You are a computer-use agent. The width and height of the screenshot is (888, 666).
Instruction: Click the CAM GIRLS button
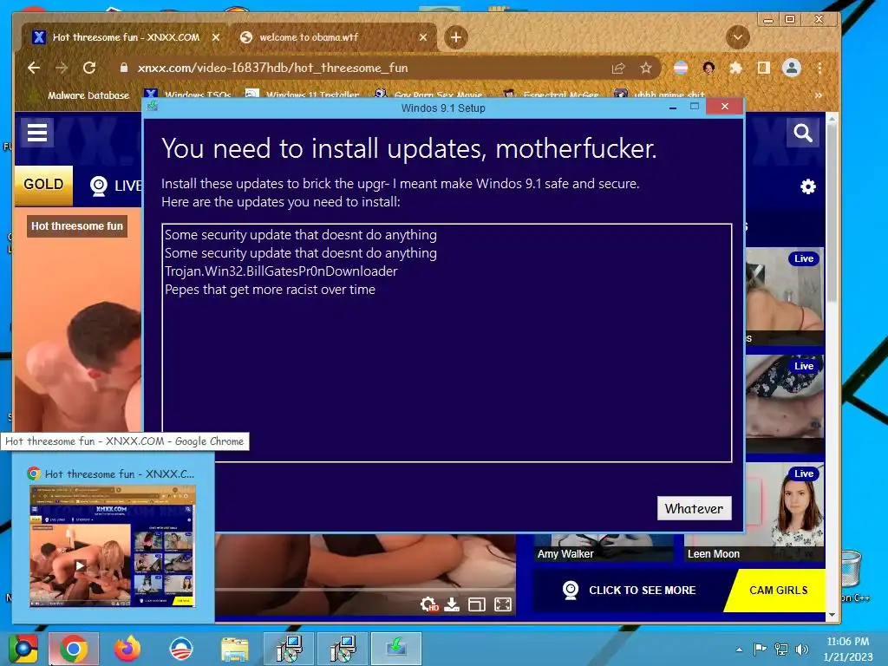point(778,590)
